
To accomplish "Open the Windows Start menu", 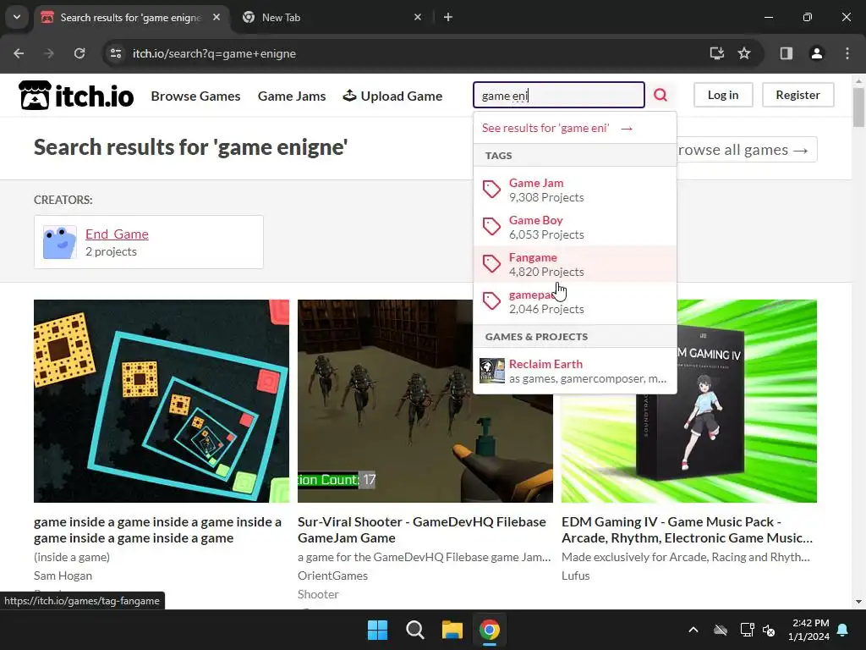I will (378, 630).
